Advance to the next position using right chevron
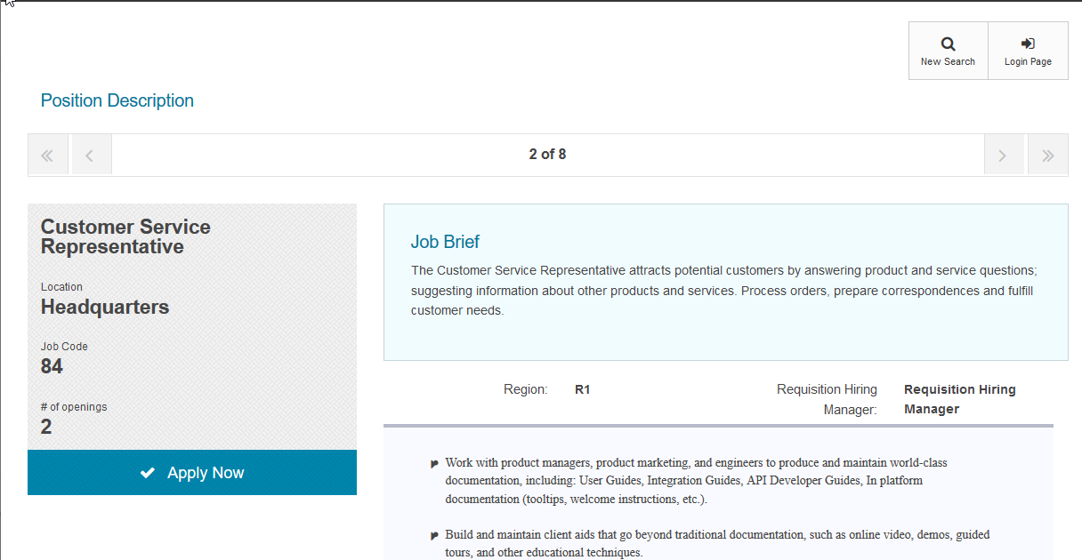 coord(1003,156)
